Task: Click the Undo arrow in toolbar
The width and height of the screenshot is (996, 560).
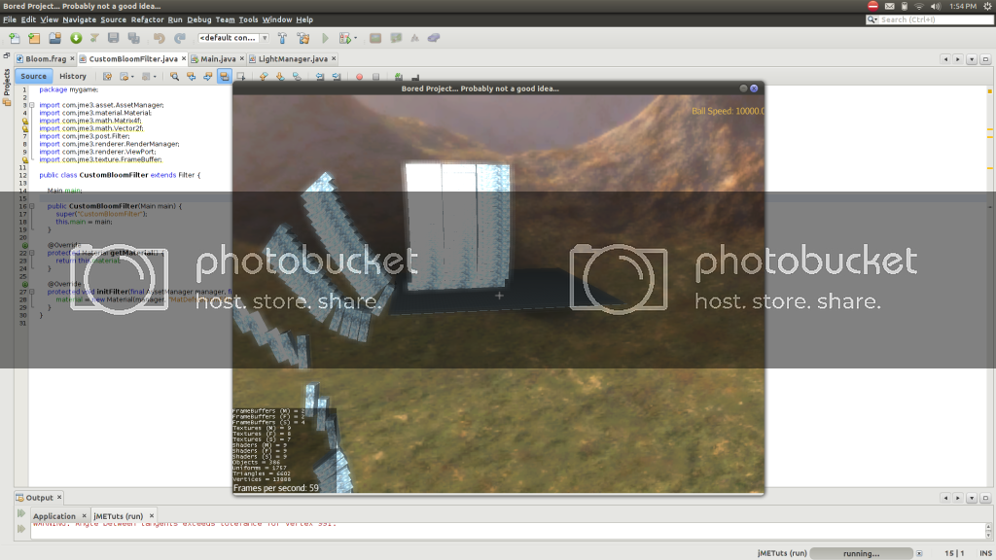Action: click(159, 38)
